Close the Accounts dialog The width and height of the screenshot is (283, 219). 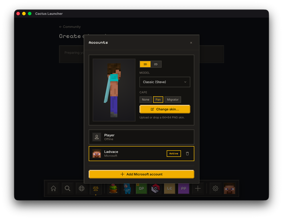click(191, 43)
